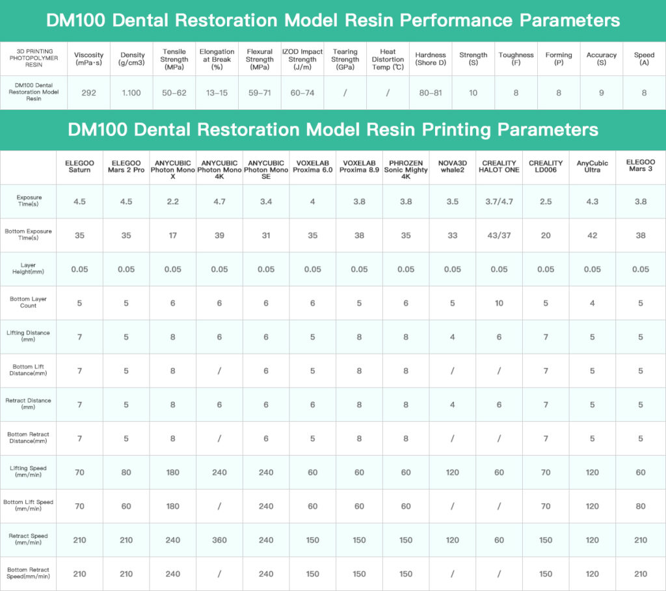Select the Bottom Exposure Time(s) row label
This screenshot has width=666, height=591.
[29, 235]
